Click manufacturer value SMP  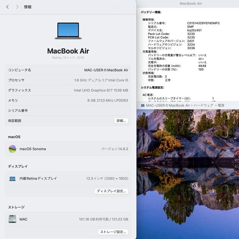(x=190, y=27)
